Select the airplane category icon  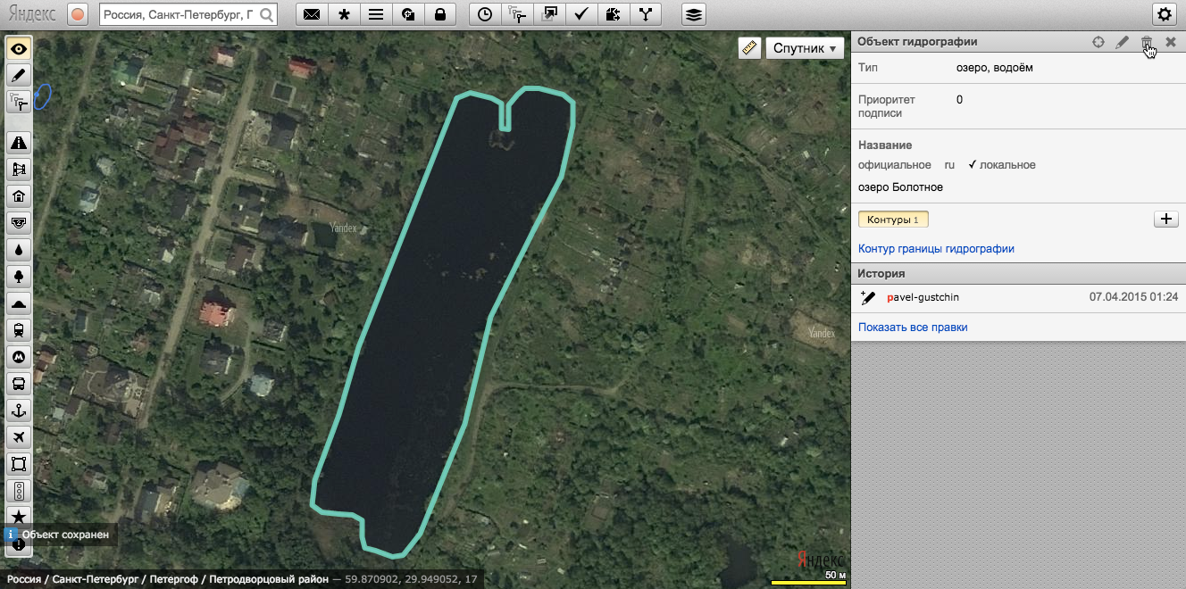pyautogui.click(x=19, y=437)
